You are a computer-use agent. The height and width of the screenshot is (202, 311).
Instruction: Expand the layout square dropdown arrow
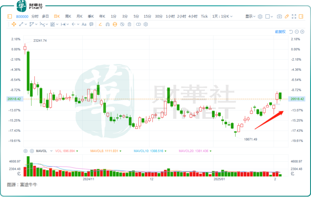tap(272, 17)
